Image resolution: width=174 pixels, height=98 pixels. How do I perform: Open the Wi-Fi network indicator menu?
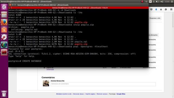146,2
